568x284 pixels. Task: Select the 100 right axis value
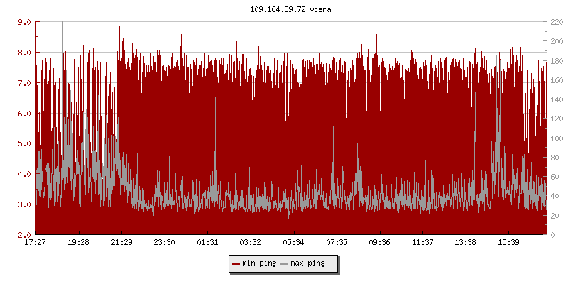pos(557,138)
